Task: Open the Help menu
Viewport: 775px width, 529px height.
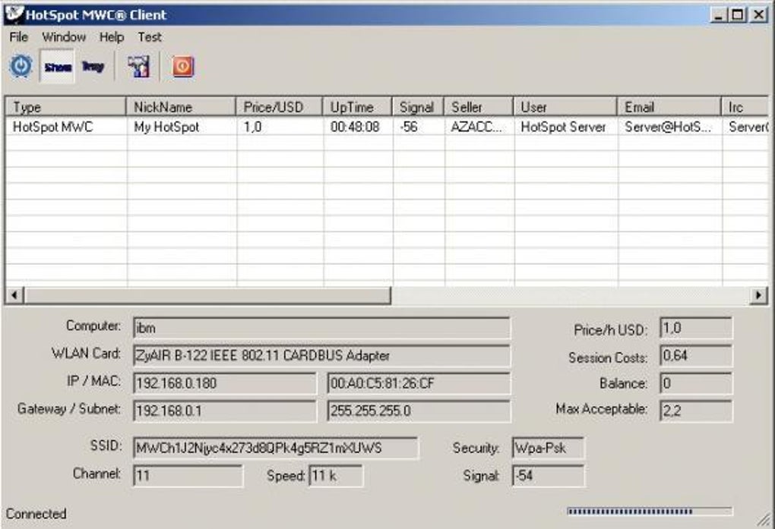Action: pos(111,37)
